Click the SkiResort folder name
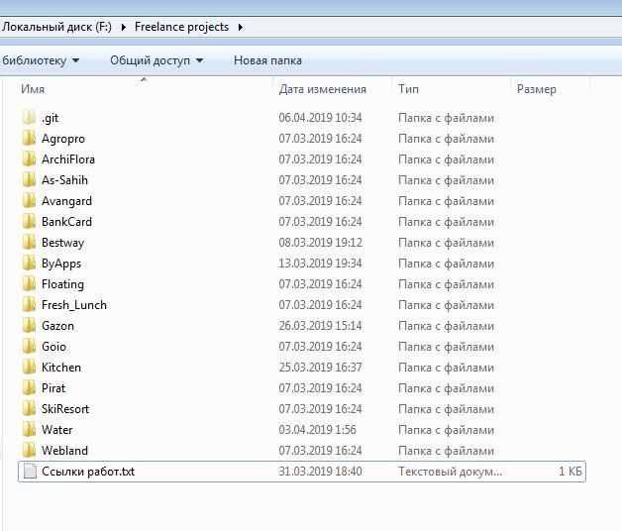This screenshot has width=622, height=531. (x=65, y=409)
